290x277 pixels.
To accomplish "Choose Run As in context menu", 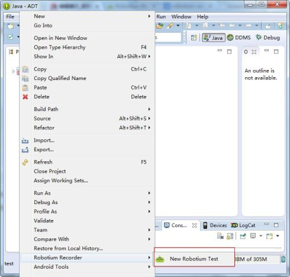I will coord(87,193).
